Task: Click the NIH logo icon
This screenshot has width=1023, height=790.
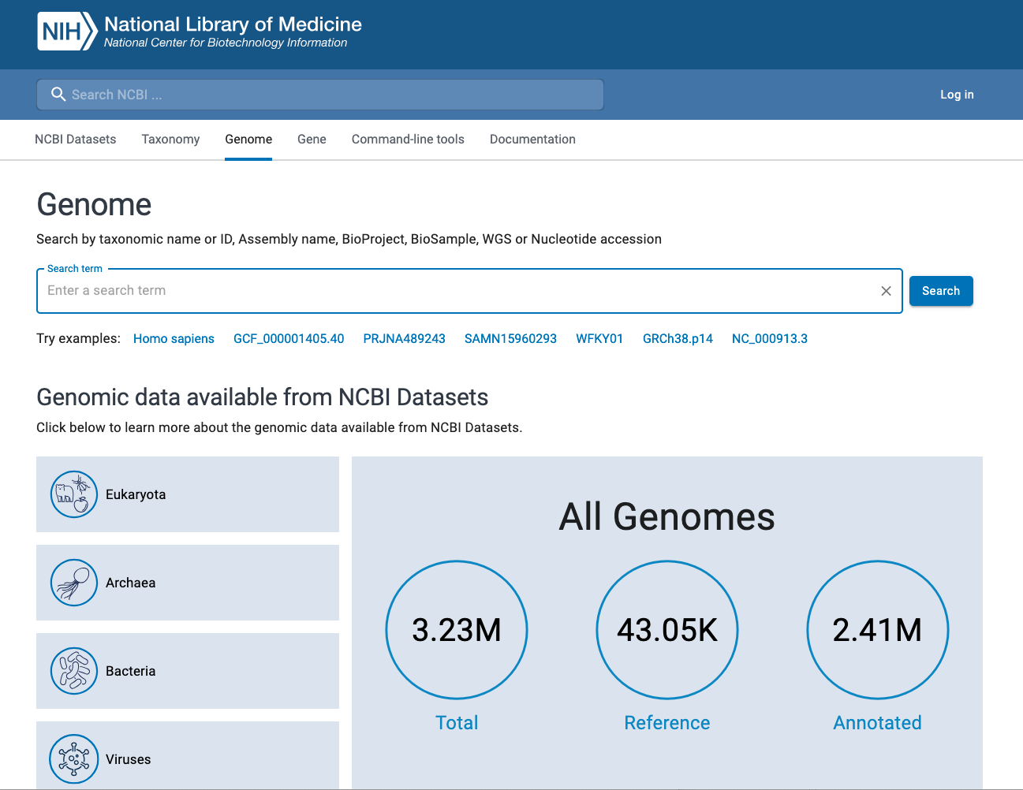Action: 67,32
